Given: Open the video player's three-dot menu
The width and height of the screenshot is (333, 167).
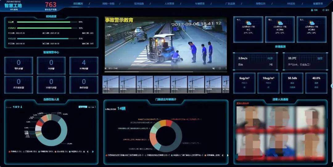Looking at the screenshot, I should click(226, 68).
